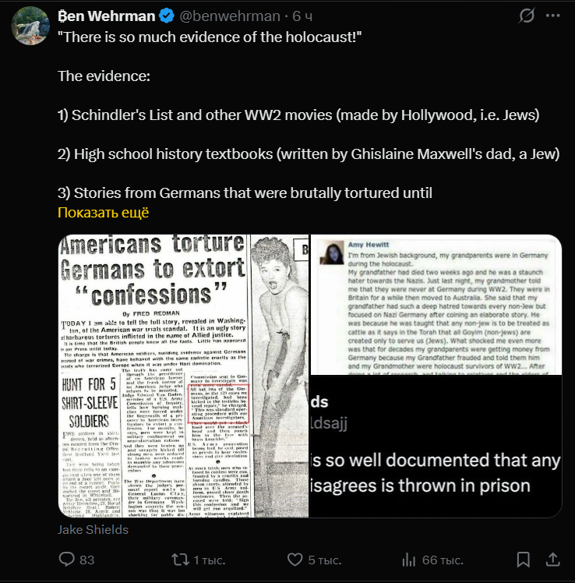575x583 pixels.
Task: Open the bottom-right dark screenshot image
Action: coord(436,447)
